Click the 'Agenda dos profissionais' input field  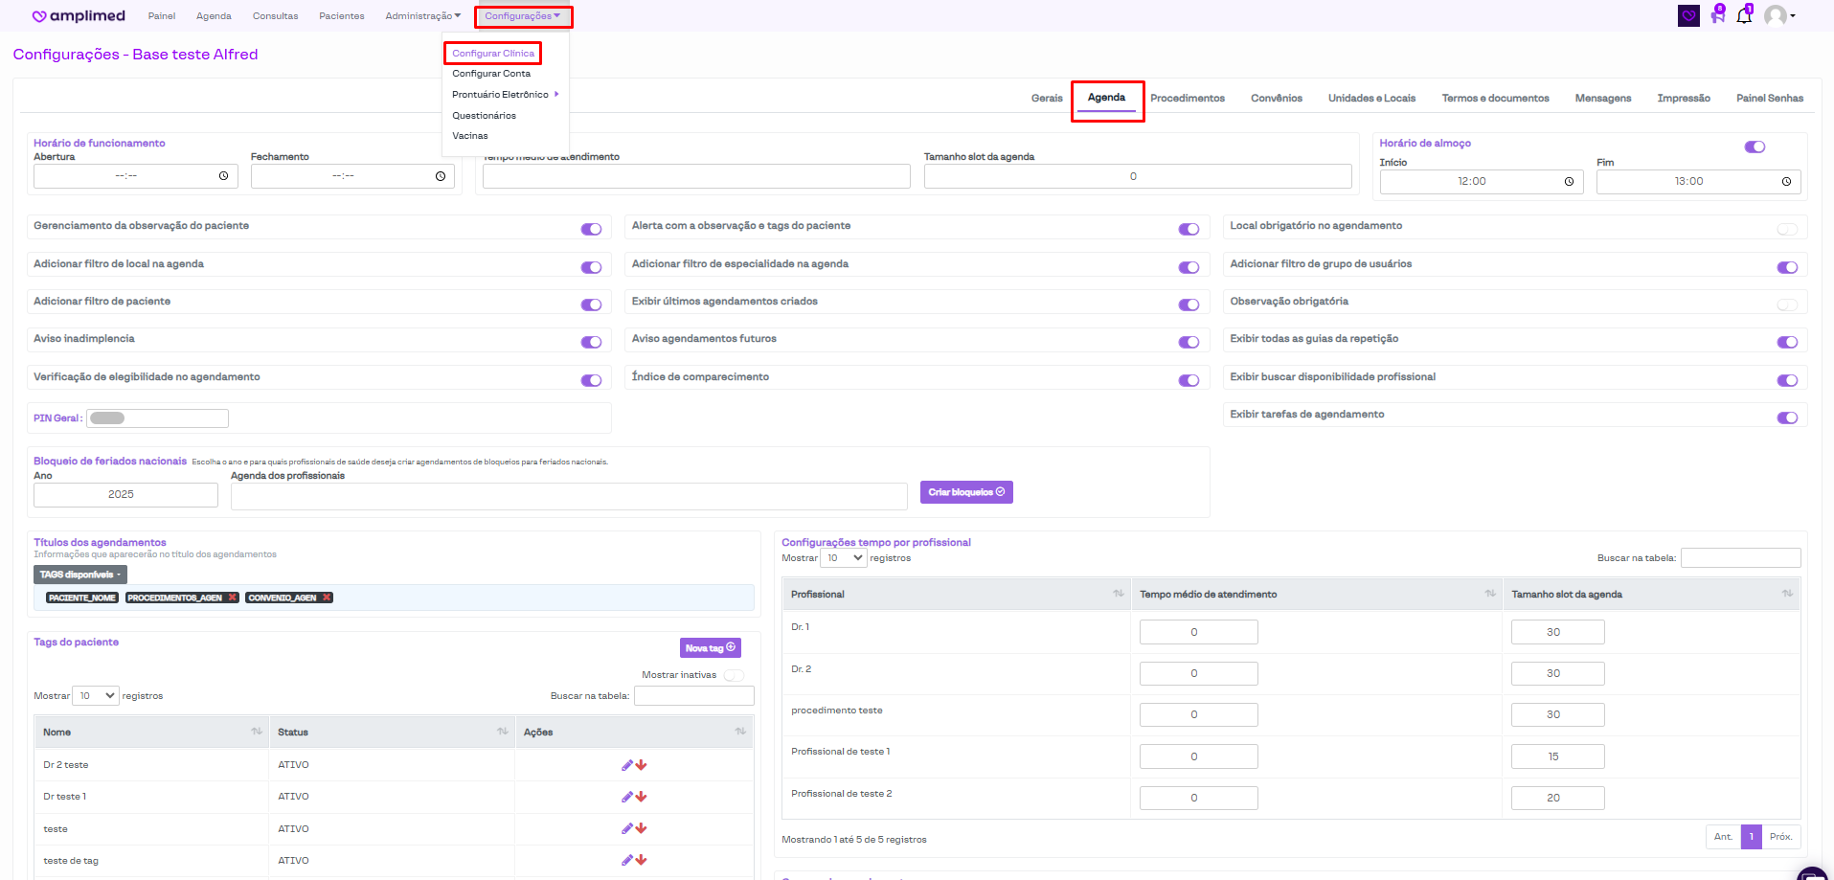point(568,496)
